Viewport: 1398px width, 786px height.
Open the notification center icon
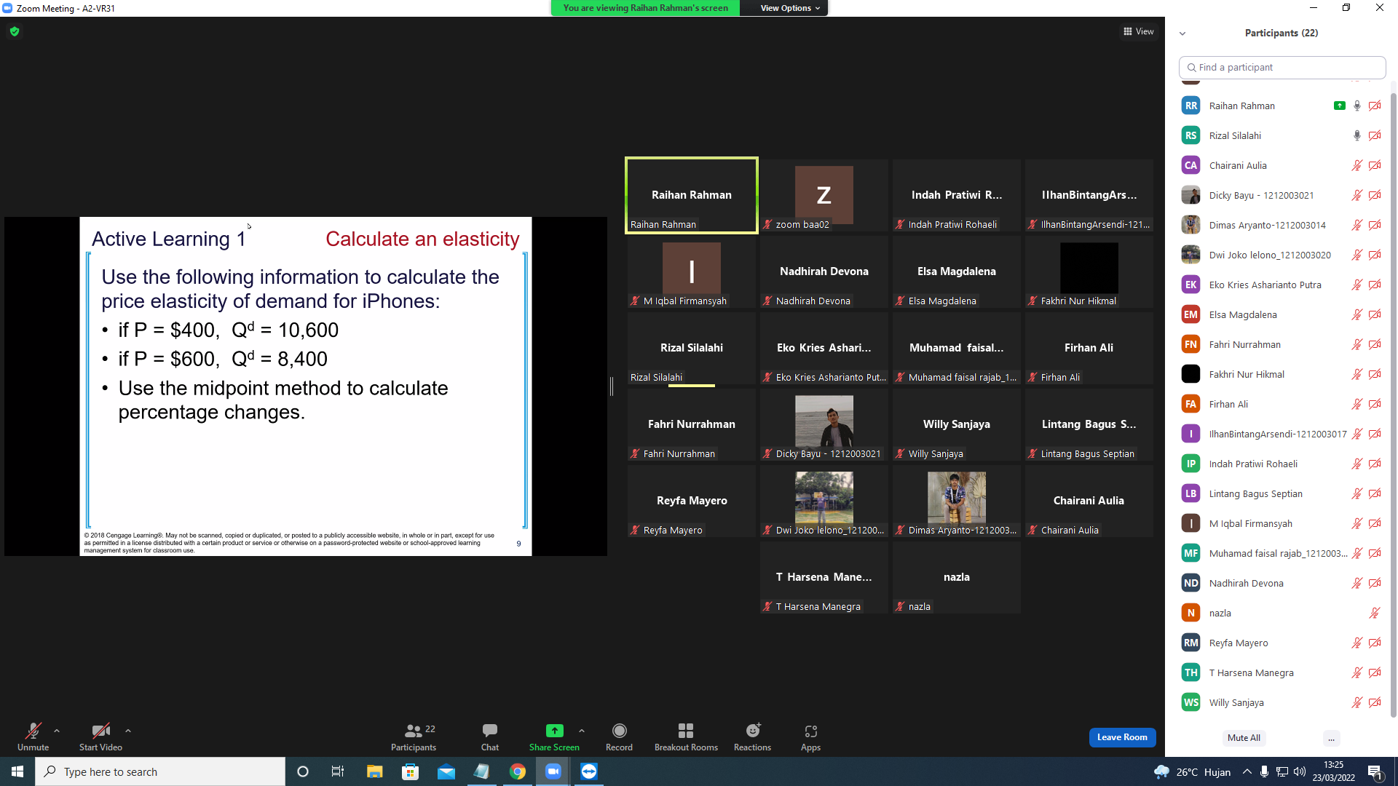coord(1375,771)
